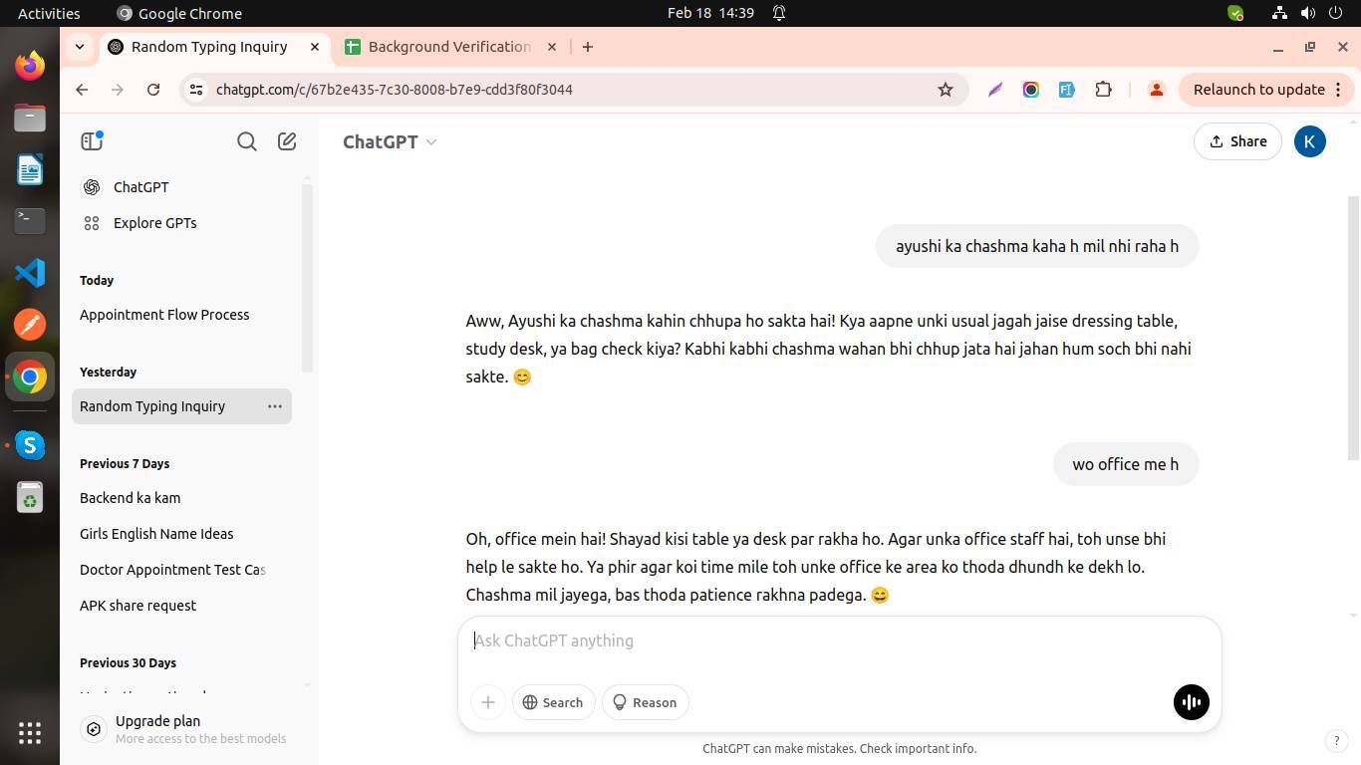Switch to Background Verification tab

click(448, 47)
